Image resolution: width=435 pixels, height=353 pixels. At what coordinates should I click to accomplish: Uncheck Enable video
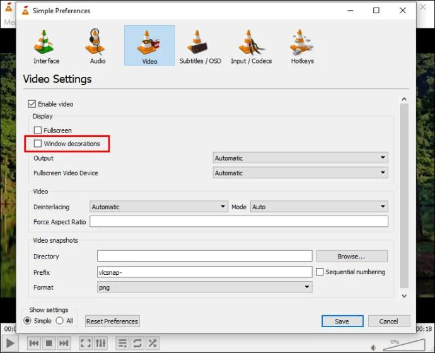click(x=32, y=104)
